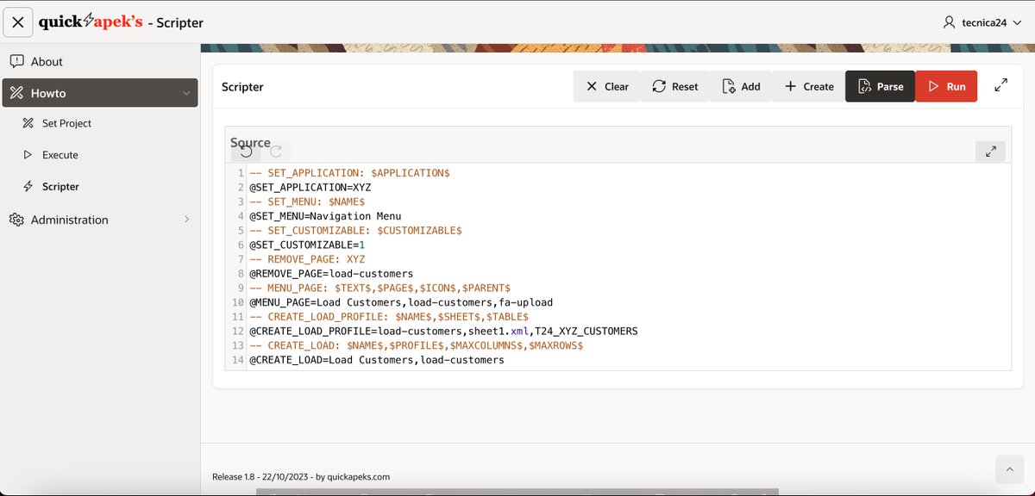1035x496 pixels.
Task: Click the '@CREATE_LOAD_PROFILE=' code line
Action: point(443,332)
